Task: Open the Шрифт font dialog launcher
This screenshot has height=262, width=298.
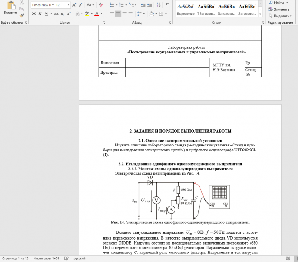Action: tap(104, 23)
